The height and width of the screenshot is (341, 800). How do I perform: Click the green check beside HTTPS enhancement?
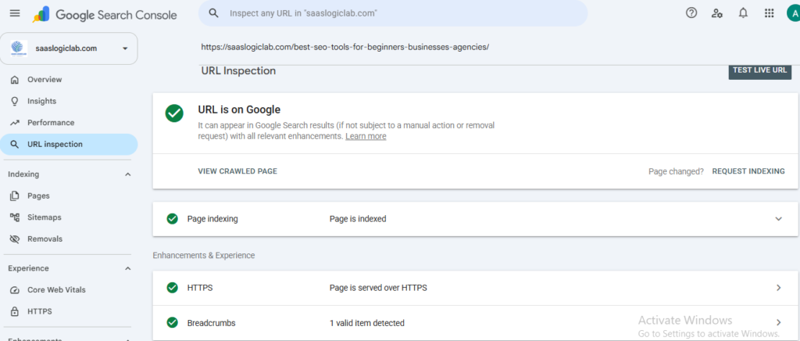pos(173,288)
